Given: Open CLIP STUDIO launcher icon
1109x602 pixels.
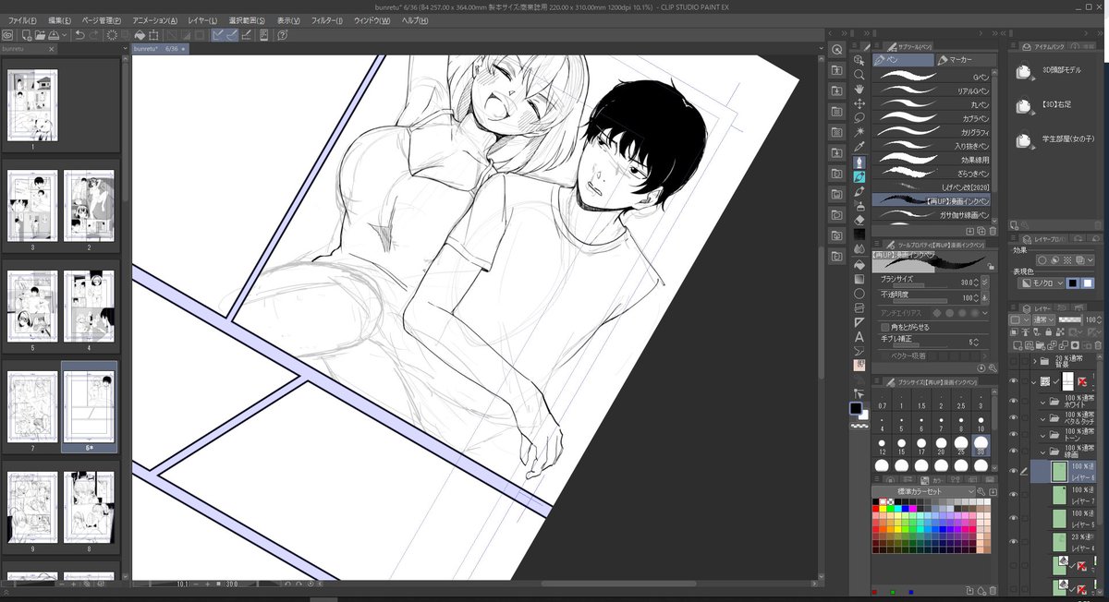Looking at the screenshot, I should pyautogui.click(x=7, y=35).
